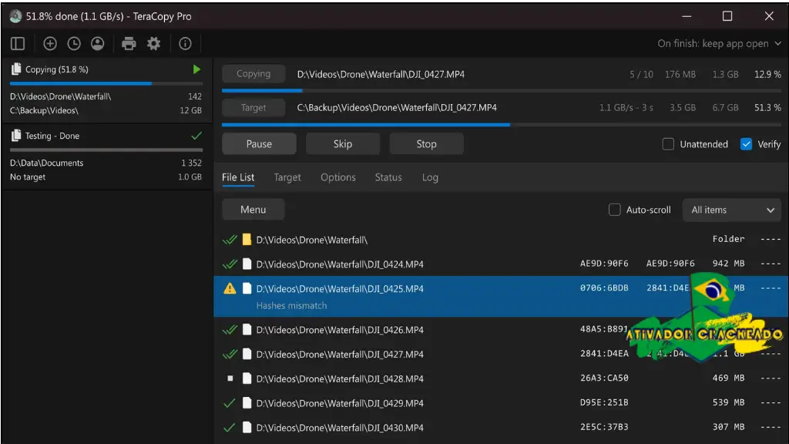Click the Target label button above Pause

[253, 107]
